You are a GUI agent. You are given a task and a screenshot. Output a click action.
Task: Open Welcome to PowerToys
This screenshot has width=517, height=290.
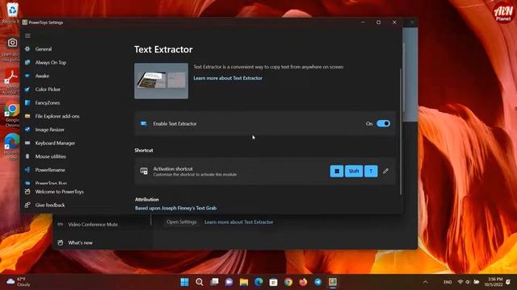pyautogui.click(x=59, y=192)
